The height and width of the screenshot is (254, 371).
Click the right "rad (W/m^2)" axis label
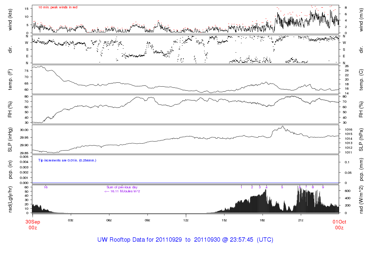361,199
